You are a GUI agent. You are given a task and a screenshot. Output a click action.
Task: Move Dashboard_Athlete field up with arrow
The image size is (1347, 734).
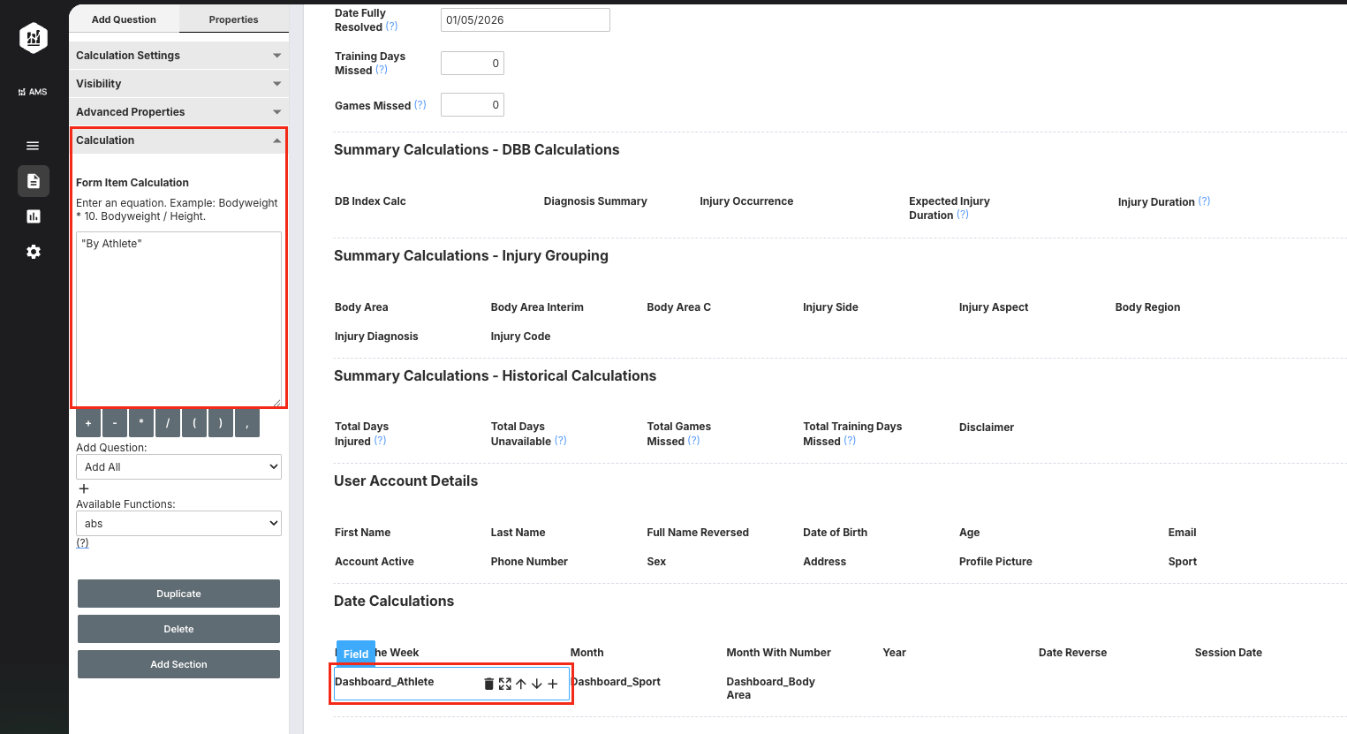tap(521, 684)
